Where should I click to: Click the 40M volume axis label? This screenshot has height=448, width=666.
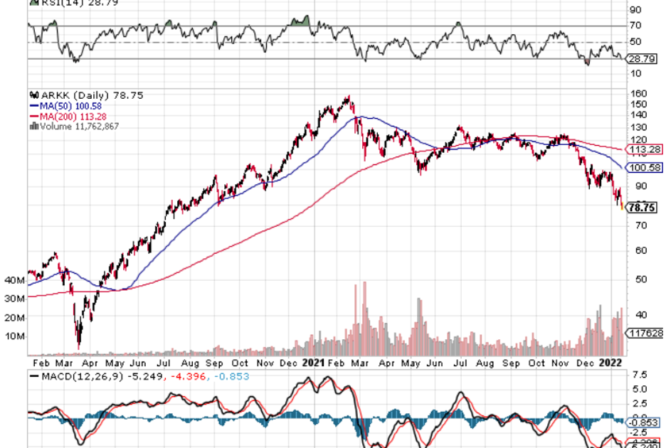(x=14, y=280)
